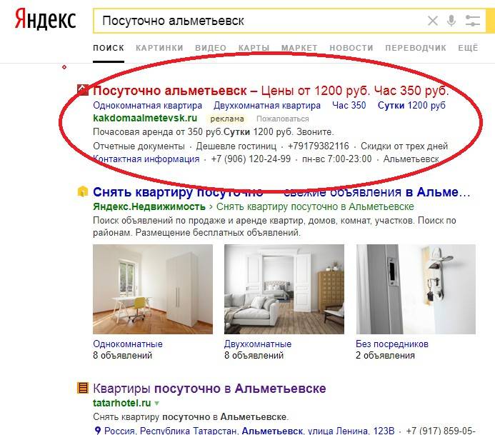Click the map pin icon near address
This screenshot has width=495, height=435.
[x=98, y=430]
